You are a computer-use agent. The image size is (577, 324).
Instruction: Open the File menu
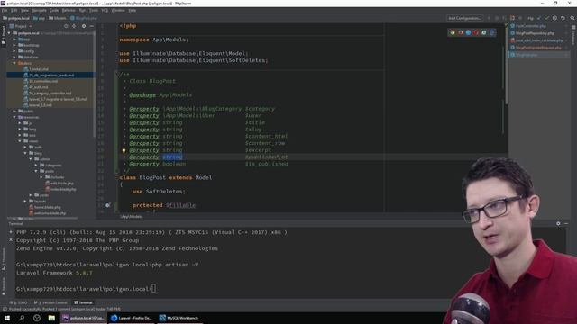tap(5, 11)
